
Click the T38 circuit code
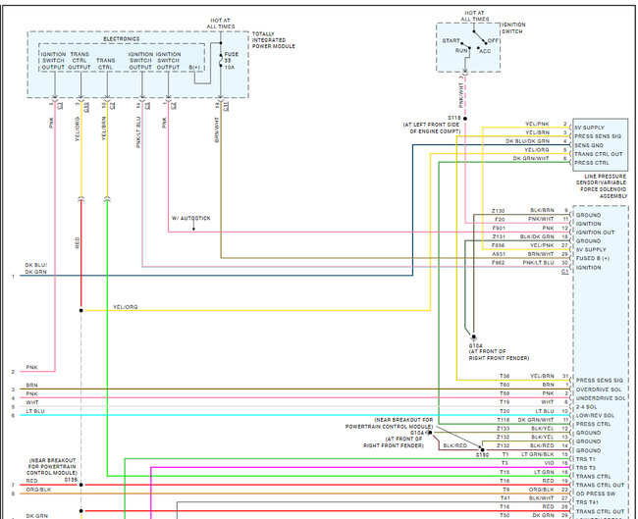tap(505, 376)
